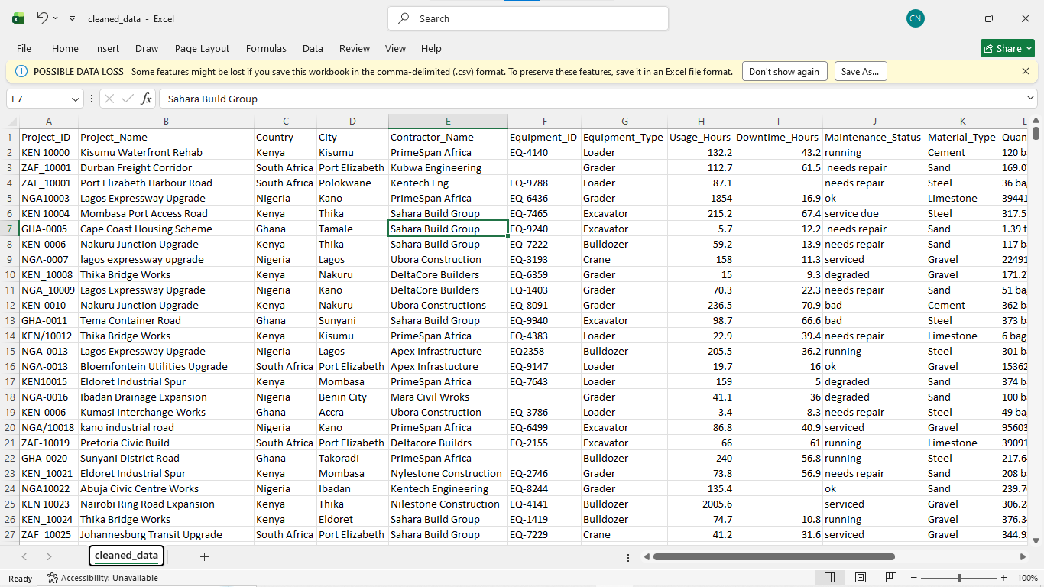Click cell with Durban Freight Corridor
Image resolution: width=1044 pixels, height=587 pixels.
166,168
